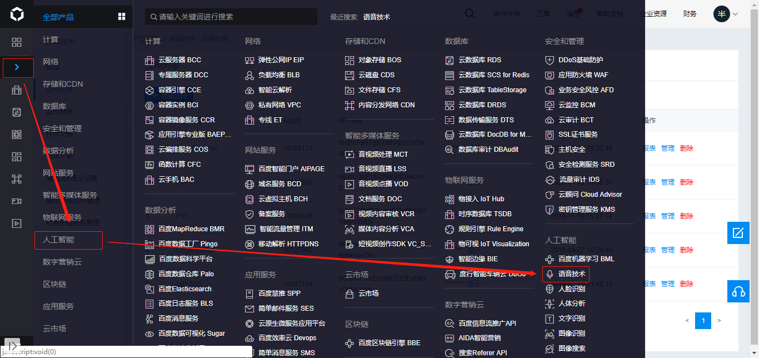Open 应用防火墙 WAF service
This screenshot has width=759, height=358.
576,74
